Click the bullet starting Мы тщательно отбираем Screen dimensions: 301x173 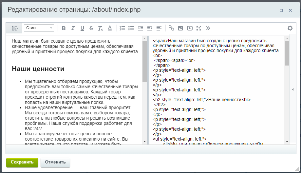coord(82,92)
